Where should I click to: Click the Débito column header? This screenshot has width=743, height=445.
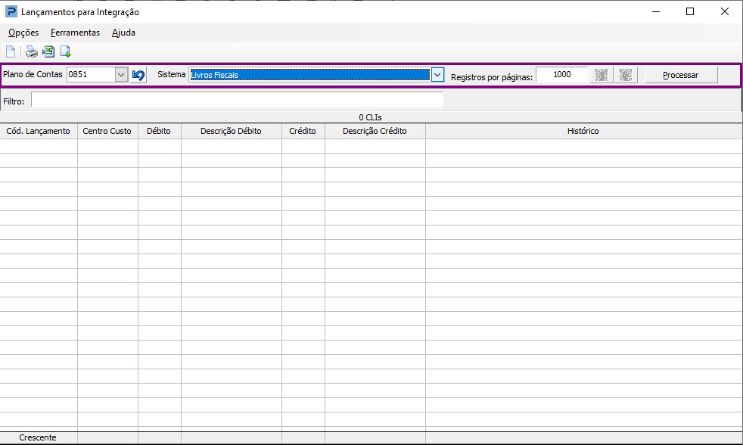click(159, 131)
